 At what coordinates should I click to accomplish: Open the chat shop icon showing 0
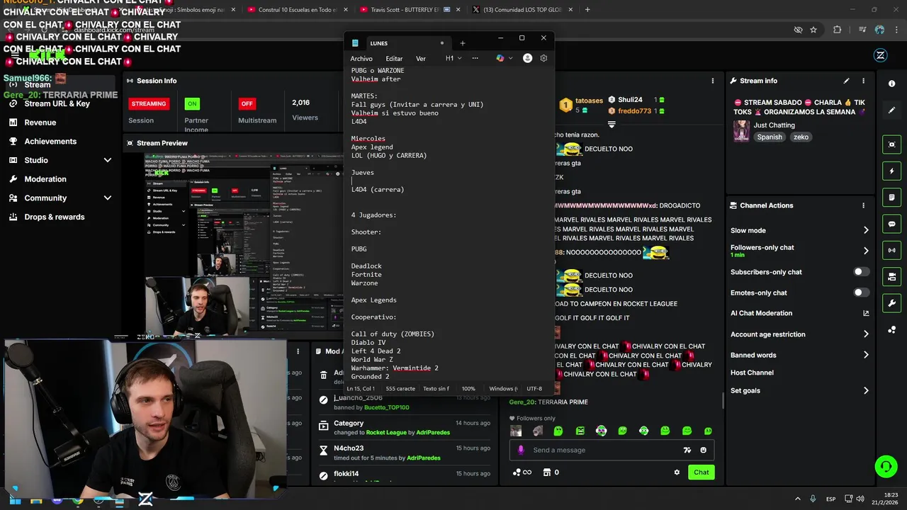(x=551, y=472)
